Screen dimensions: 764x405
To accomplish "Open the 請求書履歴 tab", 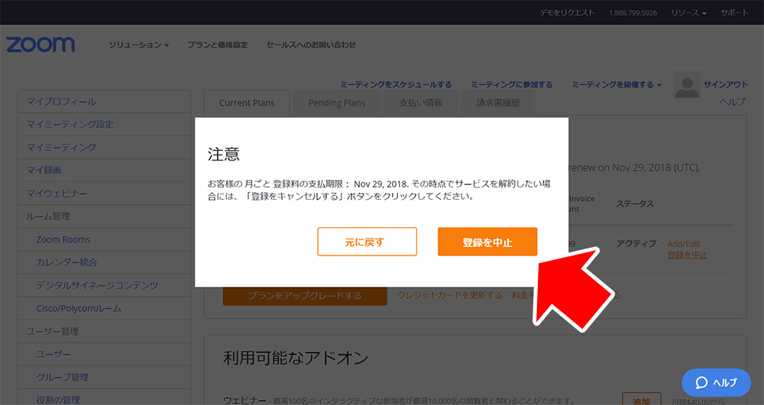I will (x=498, y=103).
